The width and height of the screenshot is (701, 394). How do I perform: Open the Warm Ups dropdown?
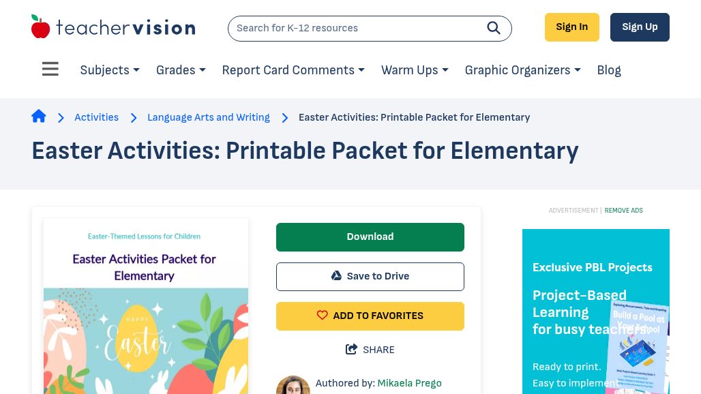[x=415, y=70]
